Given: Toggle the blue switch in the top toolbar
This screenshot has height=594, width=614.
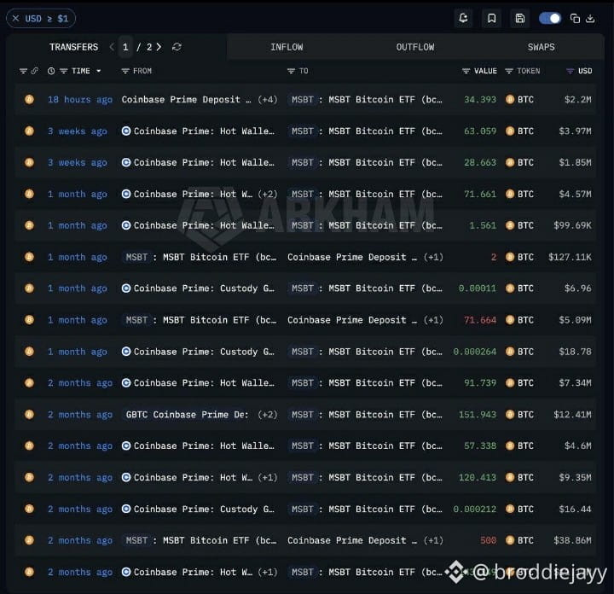Looking at the screenshot, I should point(550,18).
